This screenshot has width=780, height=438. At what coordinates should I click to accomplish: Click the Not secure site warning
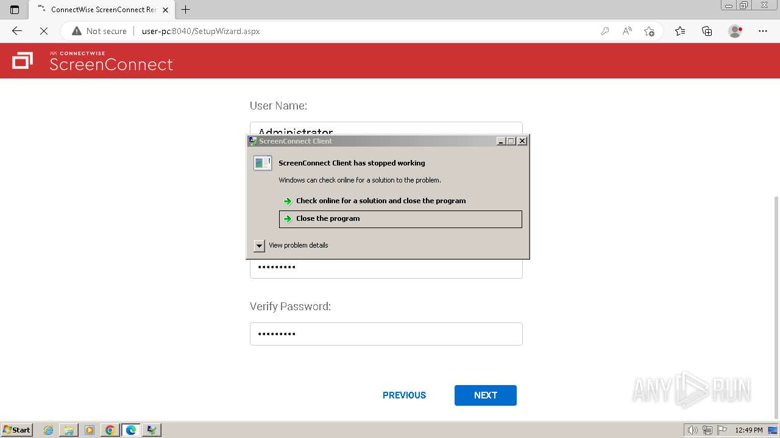99,31
